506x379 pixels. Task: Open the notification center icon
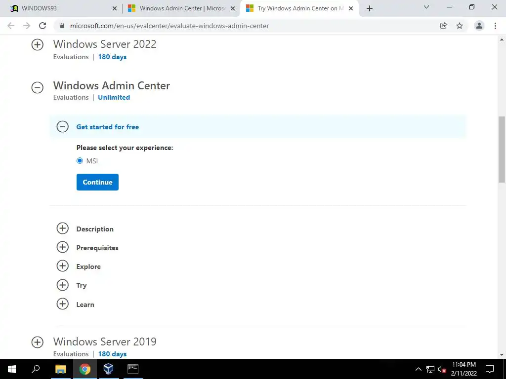tap(490, 369)
